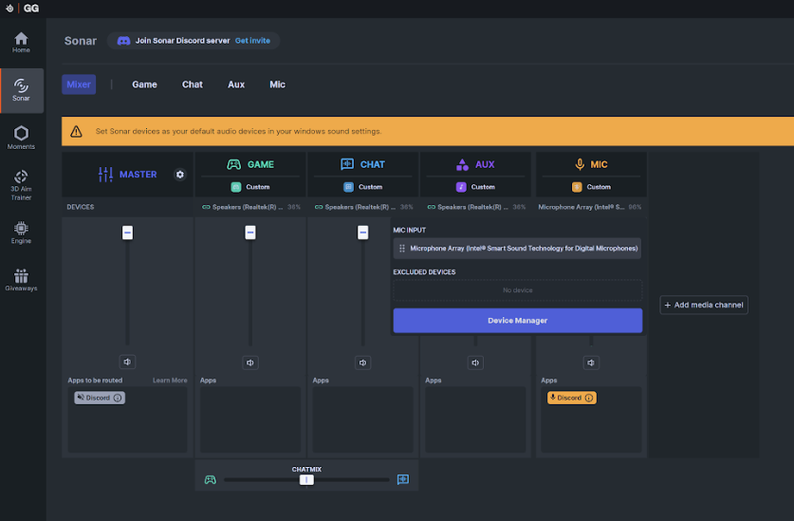This screenshot has width=794, height=521.
Task: Open the 3D Aim Trainer
Action: 21,185
